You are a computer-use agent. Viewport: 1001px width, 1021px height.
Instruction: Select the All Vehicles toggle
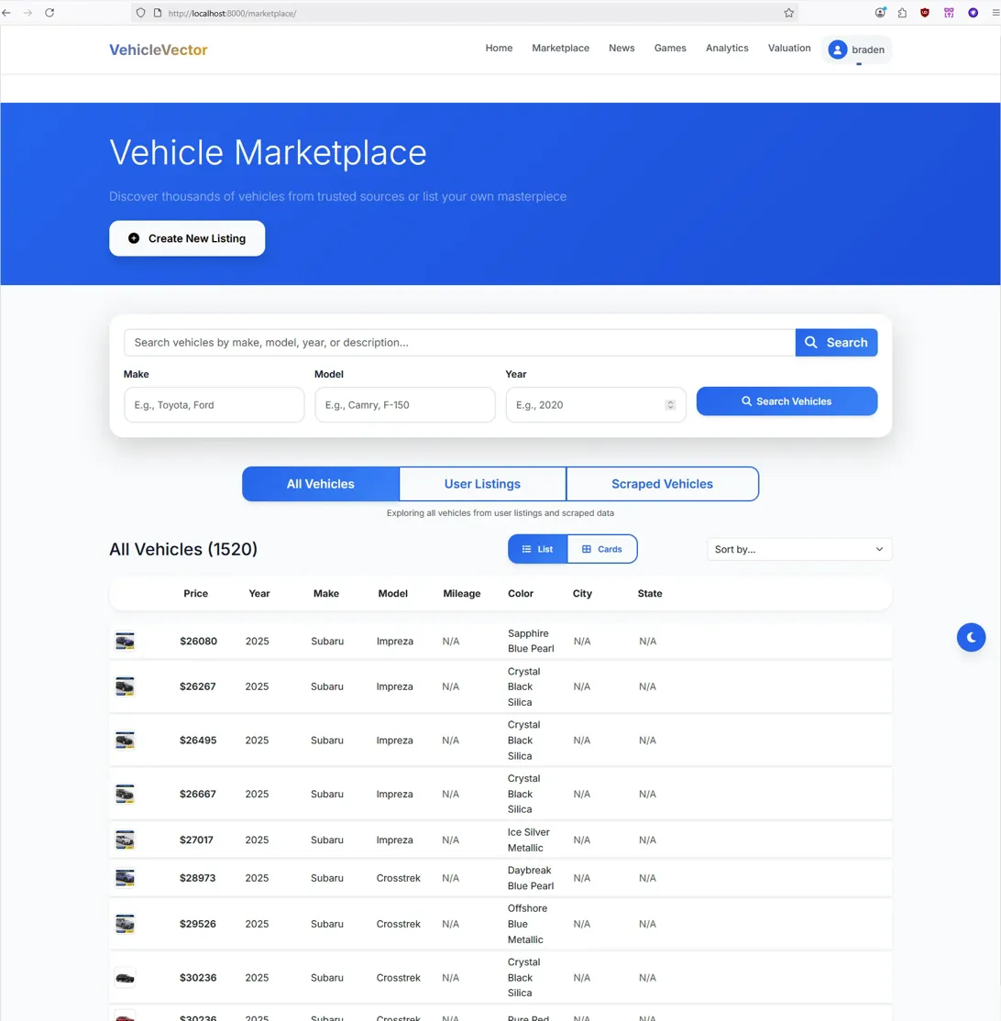pyautogui.click(x=320, y=483)
